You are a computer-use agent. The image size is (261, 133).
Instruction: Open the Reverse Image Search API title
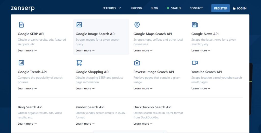(154, 72)
